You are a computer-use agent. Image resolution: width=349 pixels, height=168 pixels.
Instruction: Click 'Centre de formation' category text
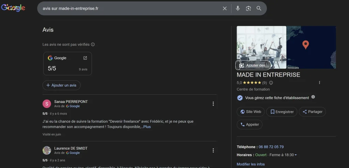coord(253,89)
